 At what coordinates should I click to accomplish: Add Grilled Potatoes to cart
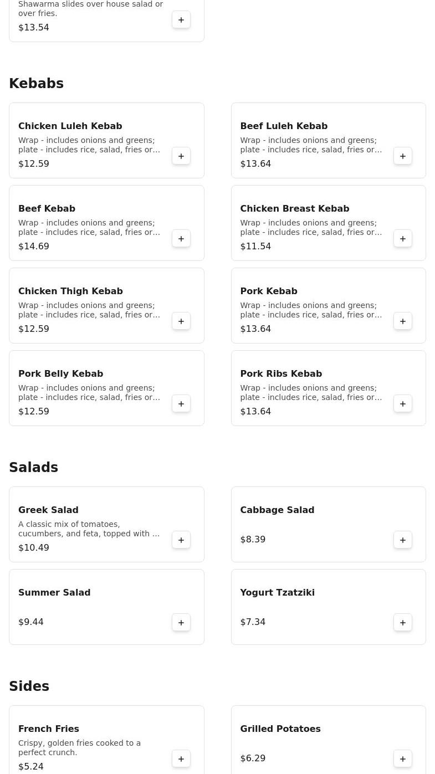point(403,759)
